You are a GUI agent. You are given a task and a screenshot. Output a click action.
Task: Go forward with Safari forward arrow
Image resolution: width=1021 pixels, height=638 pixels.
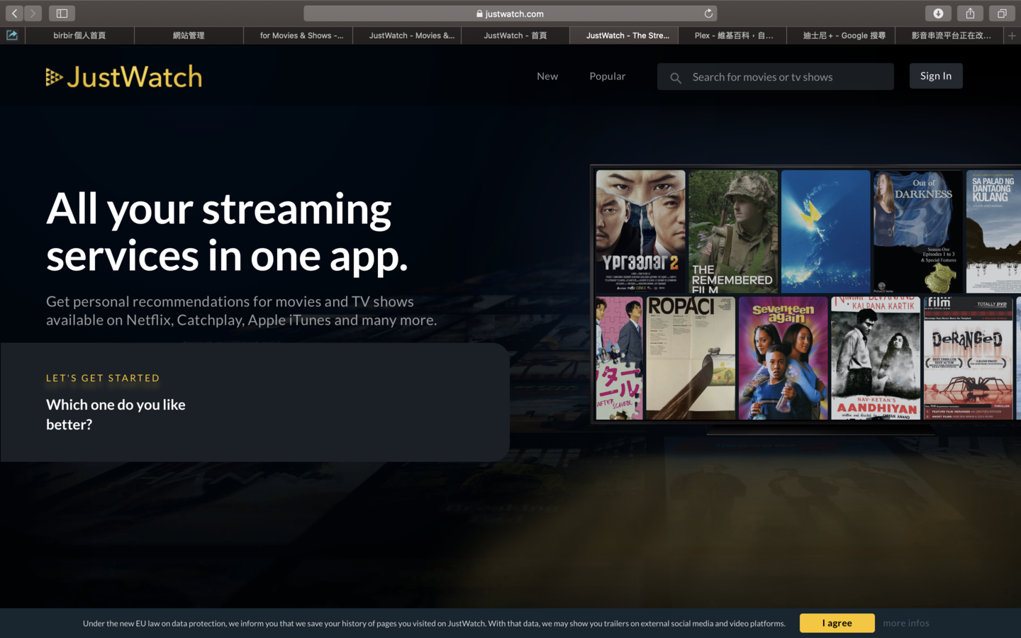click(33, 13)
